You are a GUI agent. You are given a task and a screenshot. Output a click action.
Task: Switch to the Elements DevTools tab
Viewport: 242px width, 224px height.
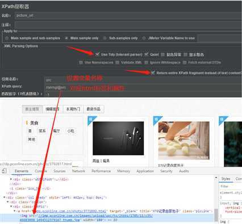click(x=22, y=171)
